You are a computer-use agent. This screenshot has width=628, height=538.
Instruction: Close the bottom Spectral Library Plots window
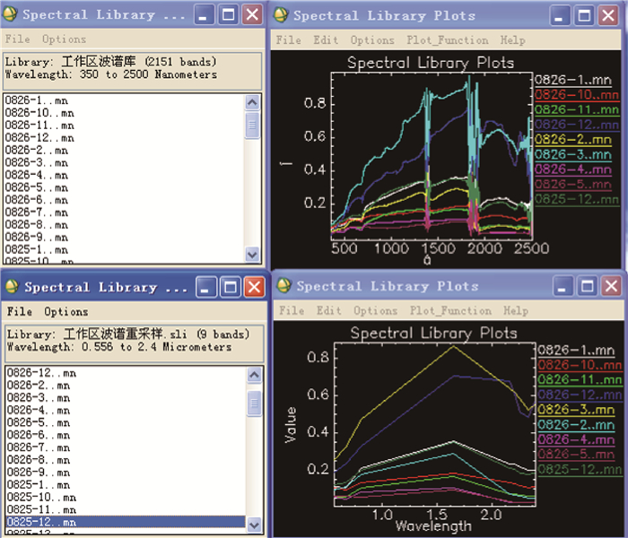pyautogui.click(x=611, y=286)
